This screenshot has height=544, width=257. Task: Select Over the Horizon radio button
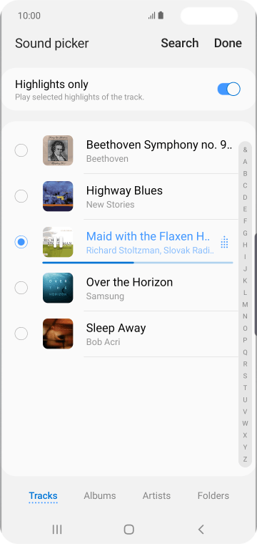(x=21, y=288)
